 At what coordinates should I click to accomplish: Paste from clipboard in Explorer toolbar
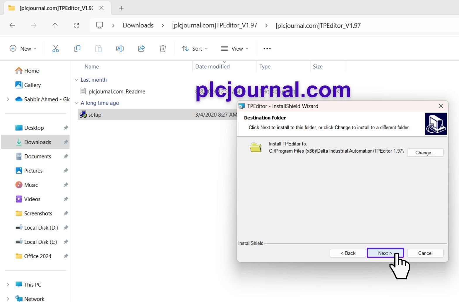pyautogui.click(x=98, y=49)
